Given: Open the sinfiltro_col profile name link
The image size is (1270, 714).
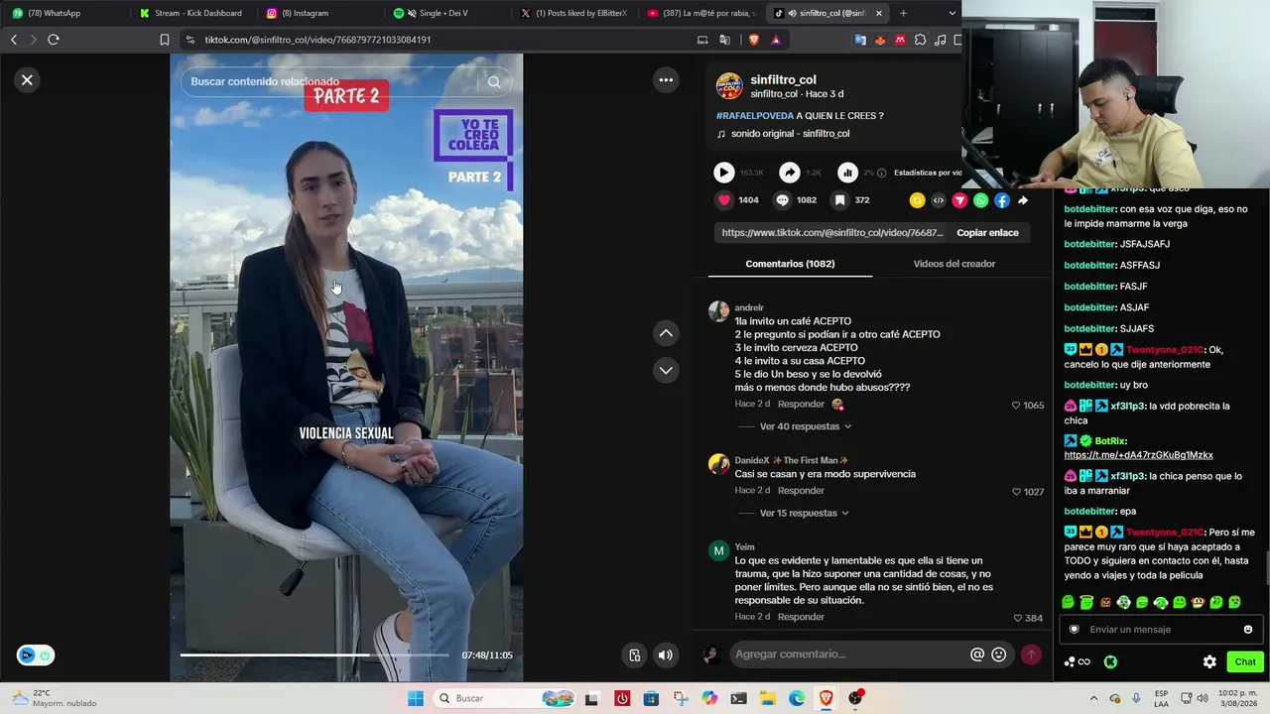Looking at the screenshot, I should 783,80.
